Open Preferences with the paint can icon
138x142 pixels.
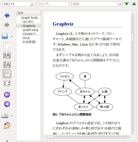coord(7,125)
